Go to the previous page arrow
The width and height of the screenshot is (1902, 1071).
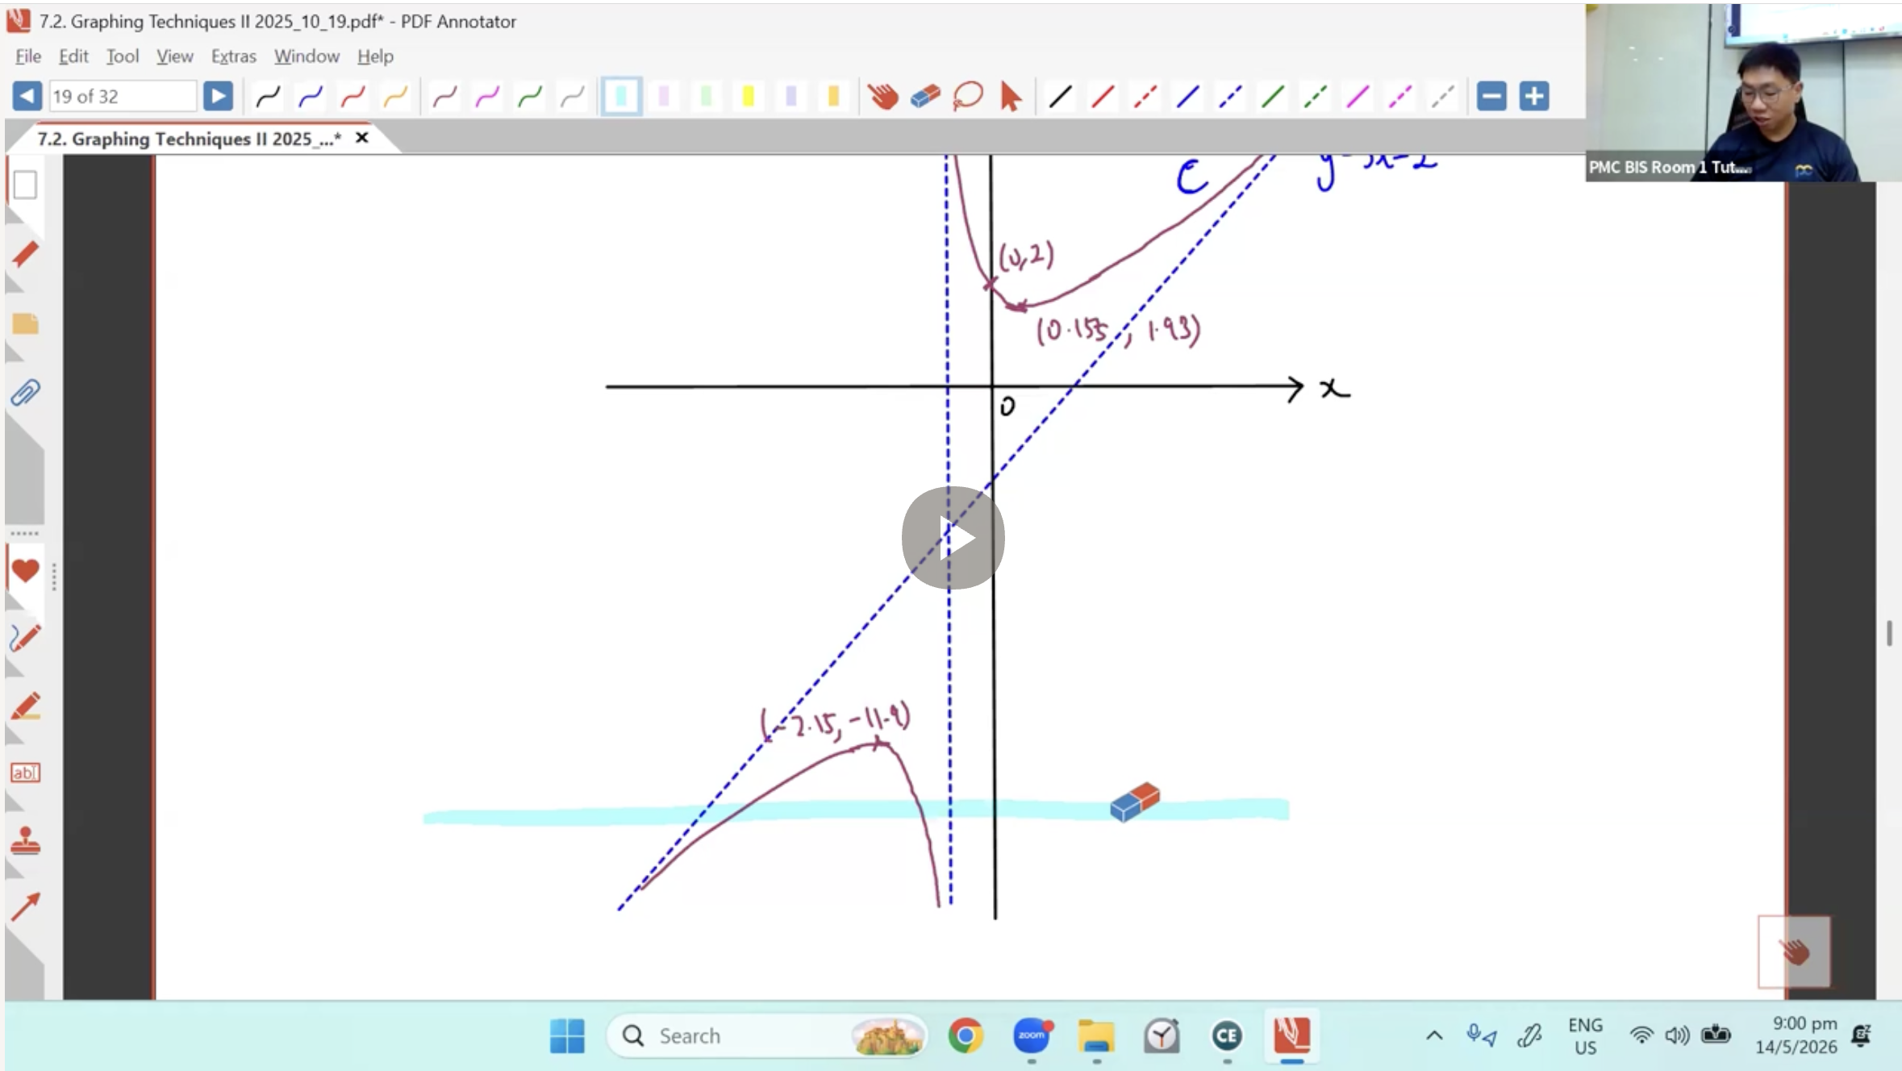(x=27, y=96)
